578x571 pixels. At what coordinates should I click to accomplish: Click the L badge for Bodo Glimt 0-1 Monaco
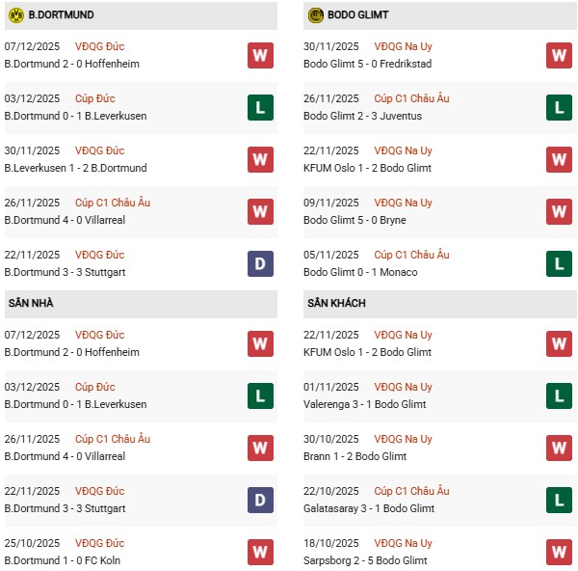tap(560, 263)
